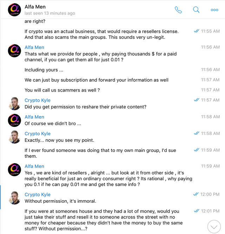
Task: Click Crypto Kyle avatar next to 'Without permission, it's immoral'
Action: click(x=14, y=198)
